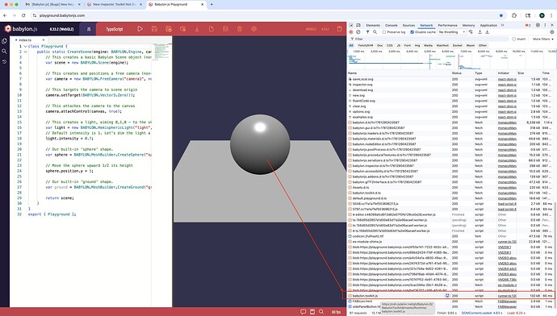Image resolution: width=557 pixels, height=316 pixels.
Task: Switch to the Elements tab in DevTools
Action: pyautogui.click(x=373, y=25)
